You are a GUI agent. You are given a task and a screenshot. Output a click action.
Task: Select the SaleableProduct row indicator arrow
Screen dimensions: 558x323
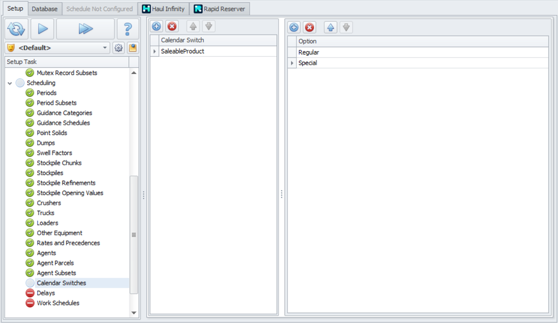point(154,52)
